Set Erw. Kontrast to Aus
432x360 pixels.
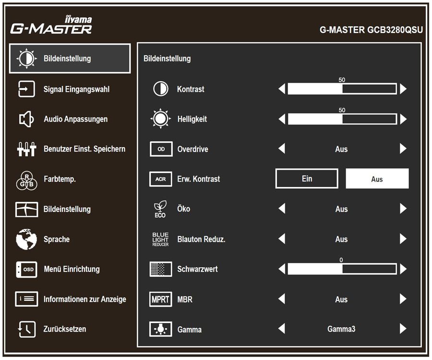(x=377, y=179)
